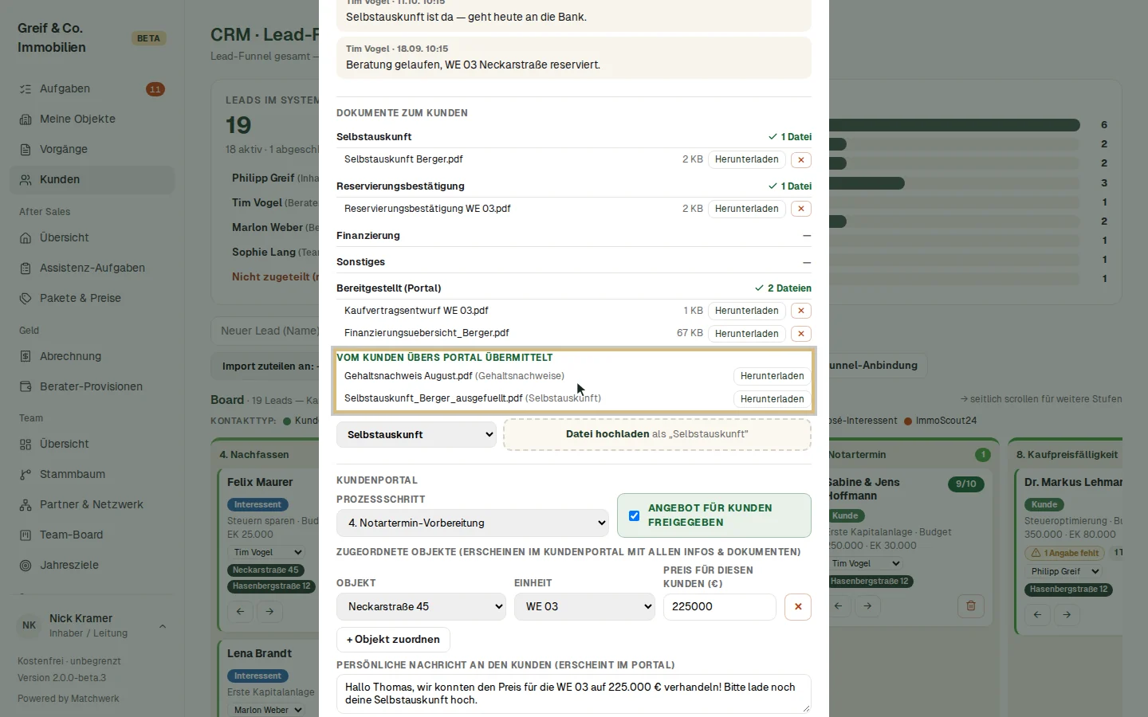The image size is (1148, 717).
Task: Open Kunden in the sidebar
Action: coord(92,180)
